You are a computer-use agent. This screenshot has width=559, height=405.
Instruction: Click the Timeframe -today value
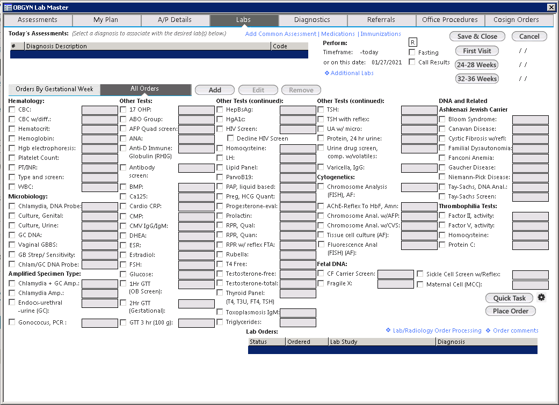click(369, 52)
